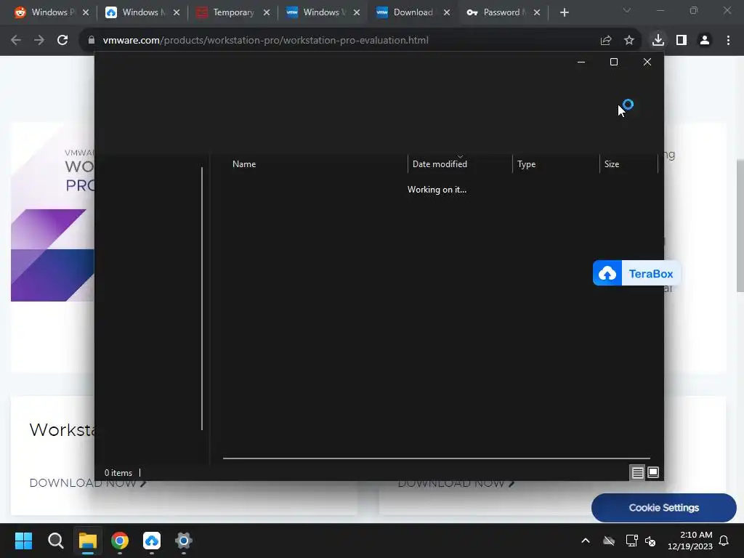Reload the VMware page
Screen dimensions: 744x558
[62, 41]
